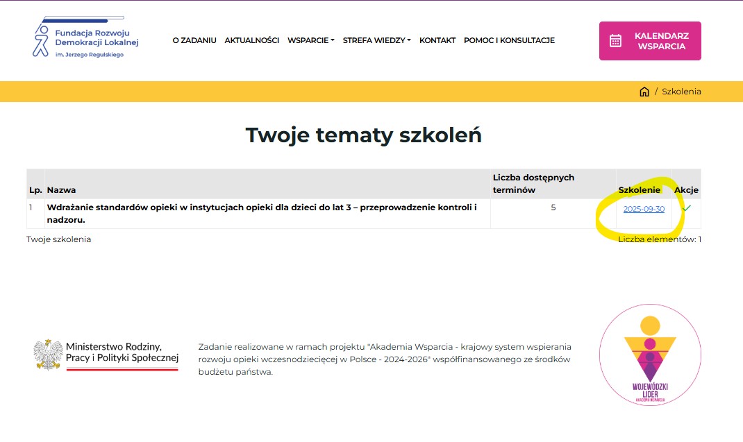Viewport: 743px width, 442px height.
Task: Click the green checkmark in Akcje column
Action: coord(686,208)
